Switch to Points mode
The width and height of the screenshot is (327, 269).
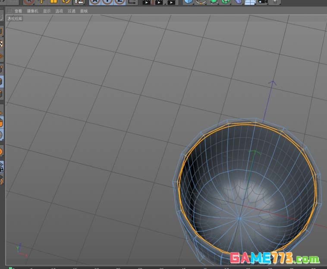[1, 69]
